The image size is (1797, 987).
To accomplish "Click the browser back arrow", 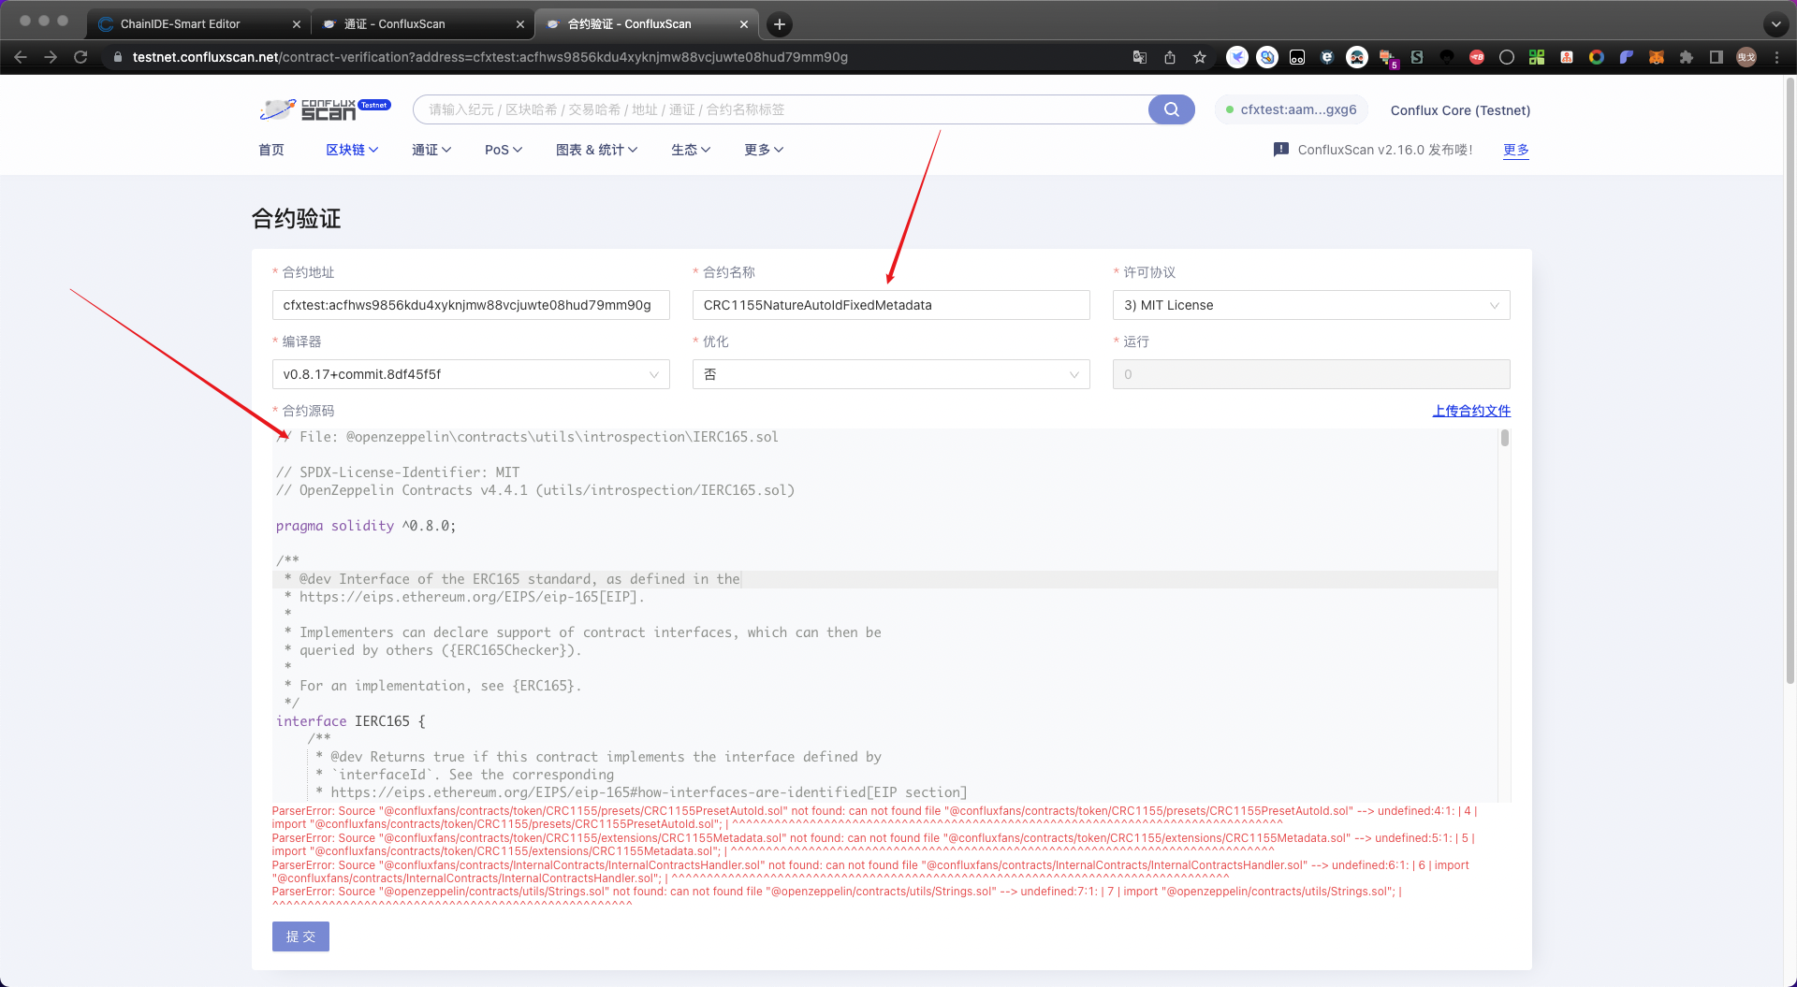I will 21,57.
